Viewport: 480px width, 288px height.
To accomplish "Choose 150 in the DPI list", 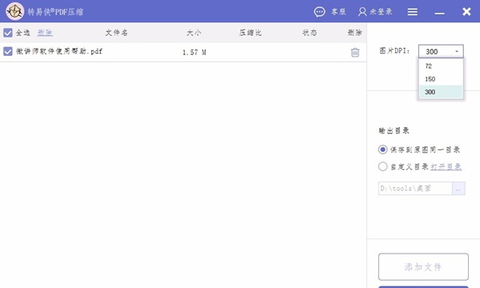I will pos(441,79).
